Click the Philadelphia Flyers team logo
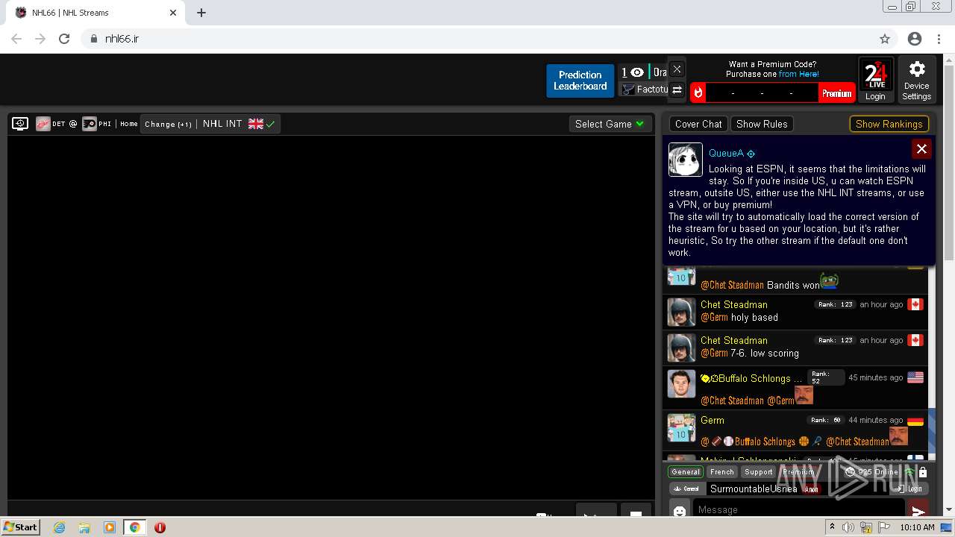 pyautogui.click(x=90, y=124)
